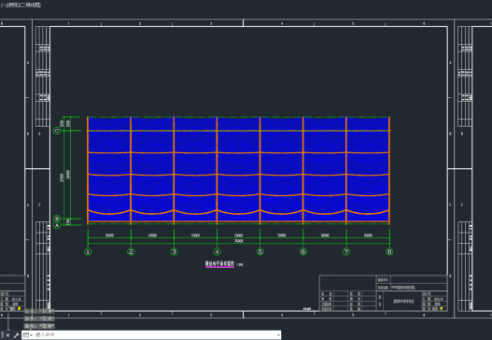Screen dimensions: 492x340
Task: Select grid axis bubble 2
Action: pos(131,252)
